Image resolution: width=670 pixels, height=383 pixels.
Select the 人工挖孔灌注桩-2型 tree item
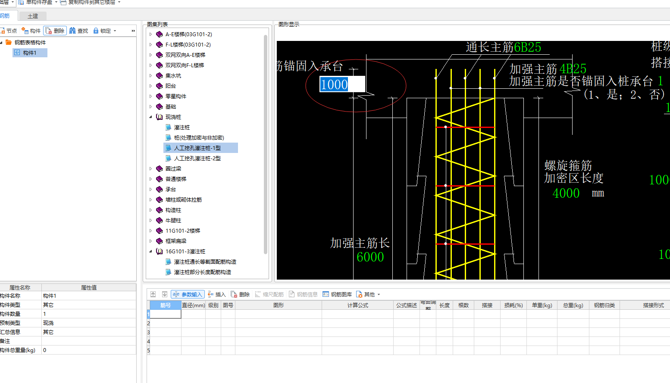197,158
